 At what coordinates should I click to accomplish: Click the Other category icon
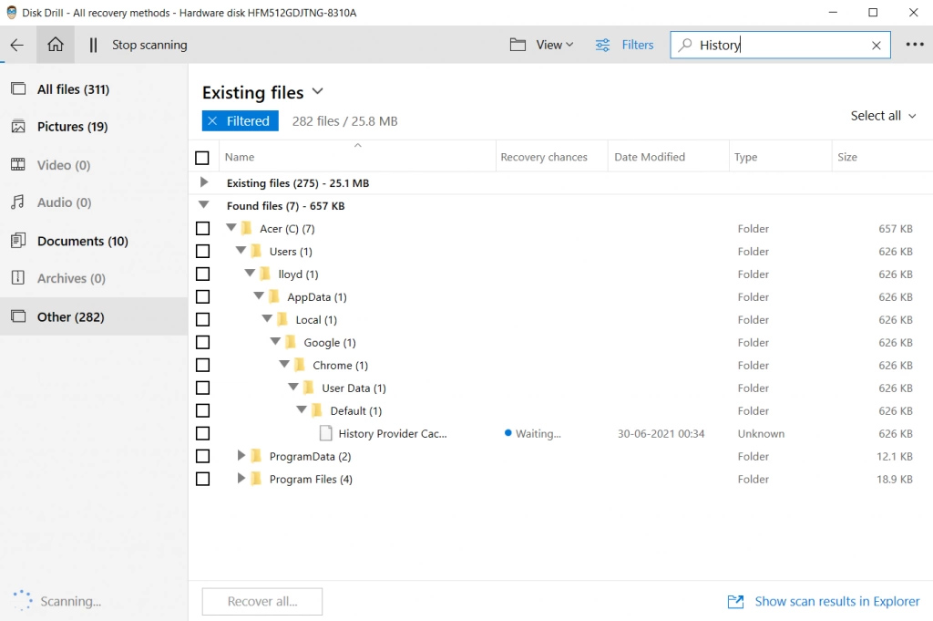[18, 316]
